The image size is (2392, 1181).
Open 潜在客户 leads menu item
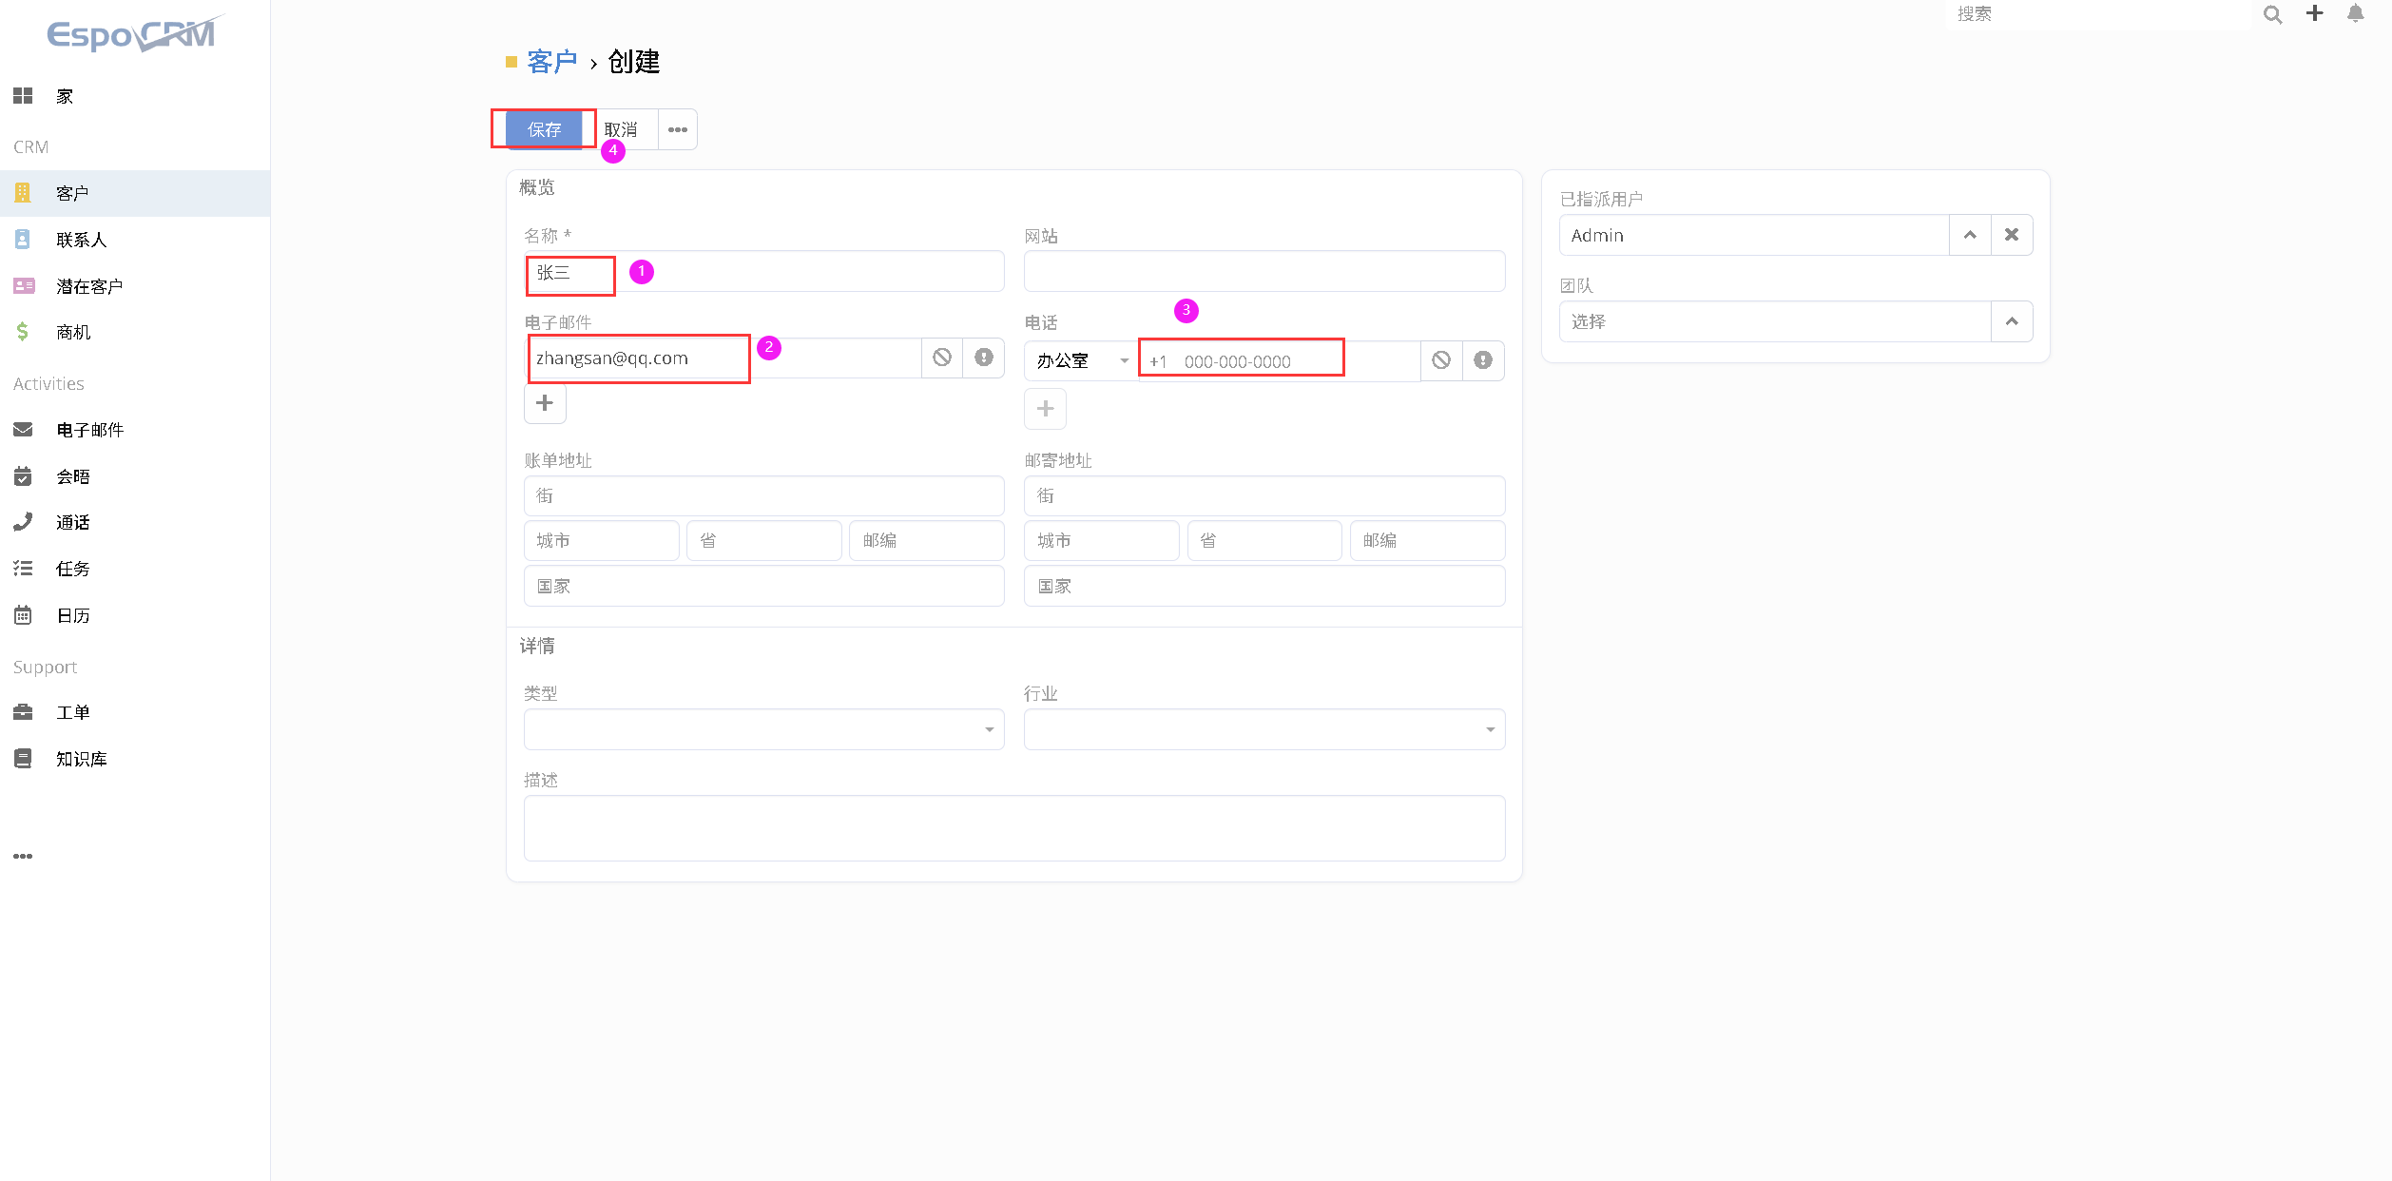(x=88, y=286)
